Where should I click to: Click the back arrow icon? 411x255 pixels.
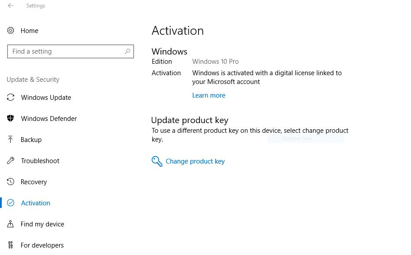pyautogui.click(x=11, y=6)
